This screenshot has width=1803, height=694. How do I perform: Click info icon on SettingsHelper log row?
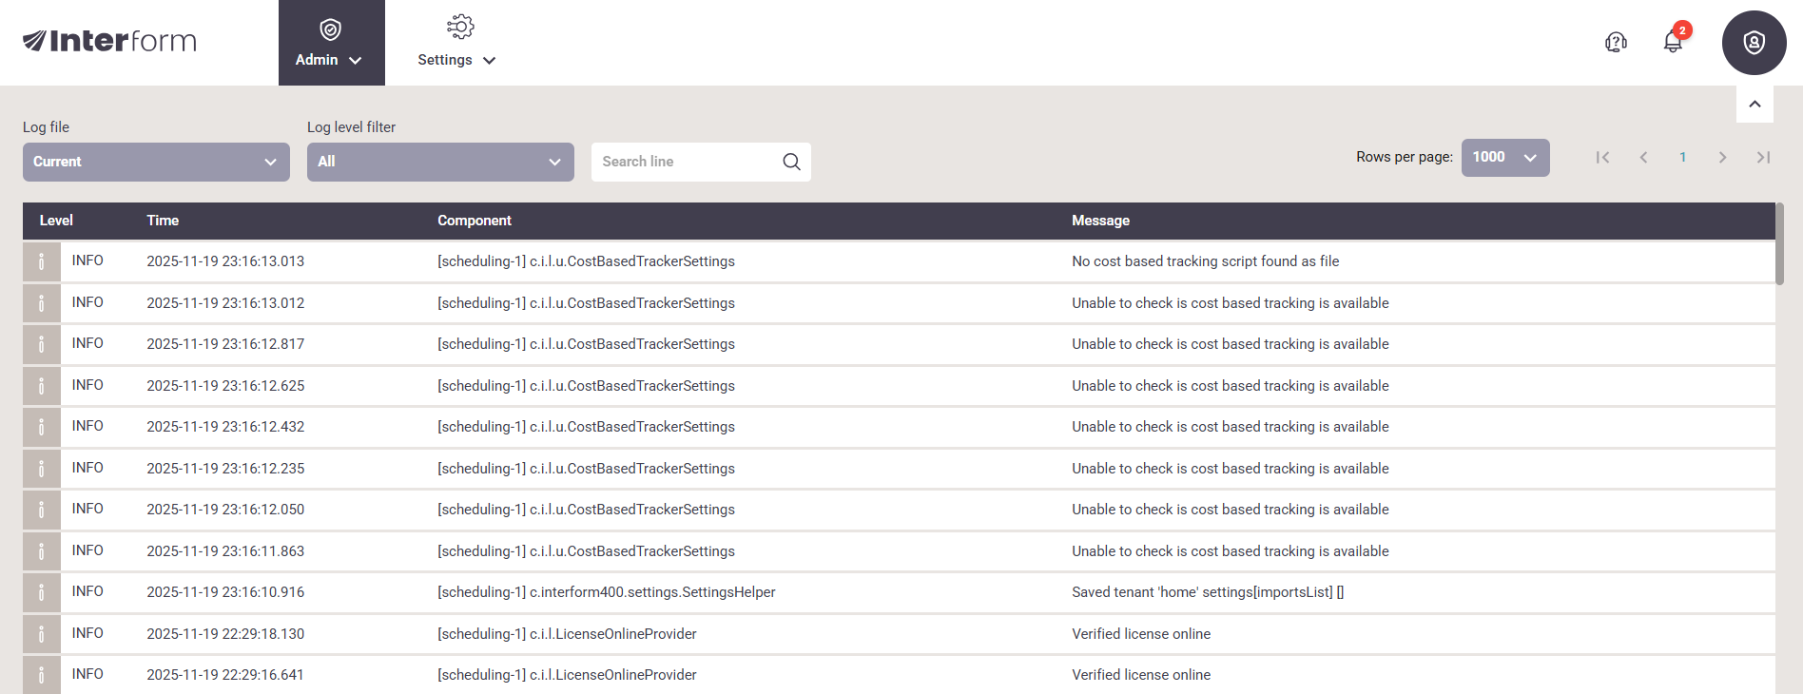tap(42, 592)
